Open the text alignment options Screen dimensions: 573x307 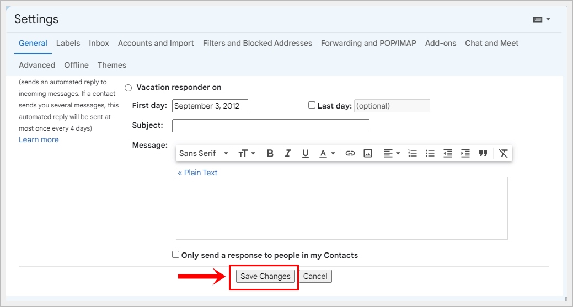click(x=392, y=153)
